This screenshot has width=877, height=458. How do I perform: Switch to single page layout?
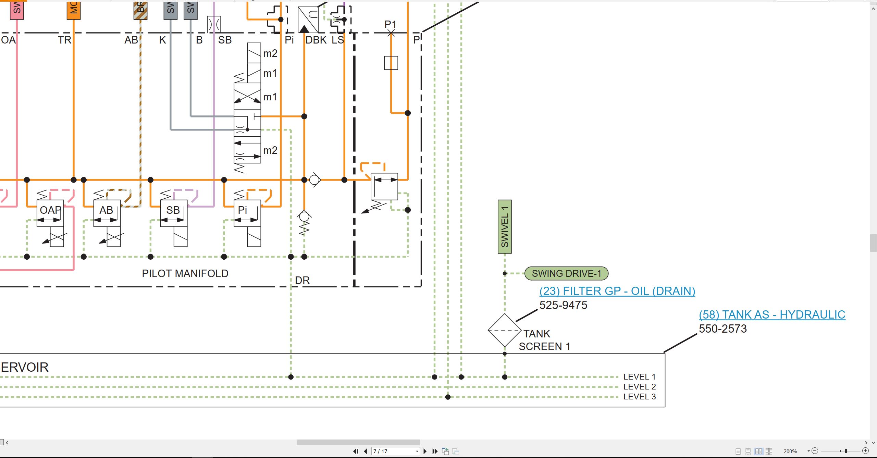click(738, 451)
